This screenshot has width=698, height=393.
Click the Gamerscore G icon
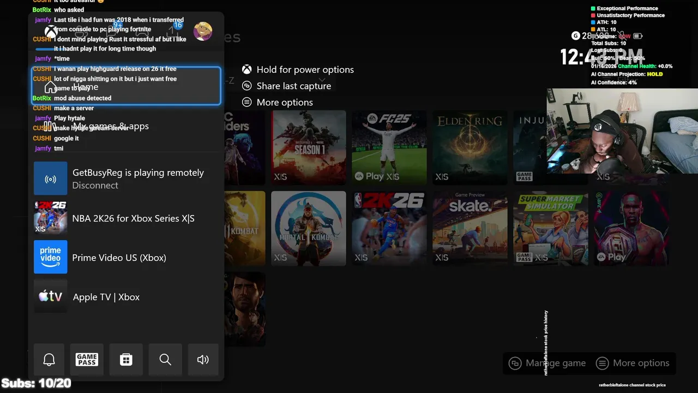pos(575,35)
